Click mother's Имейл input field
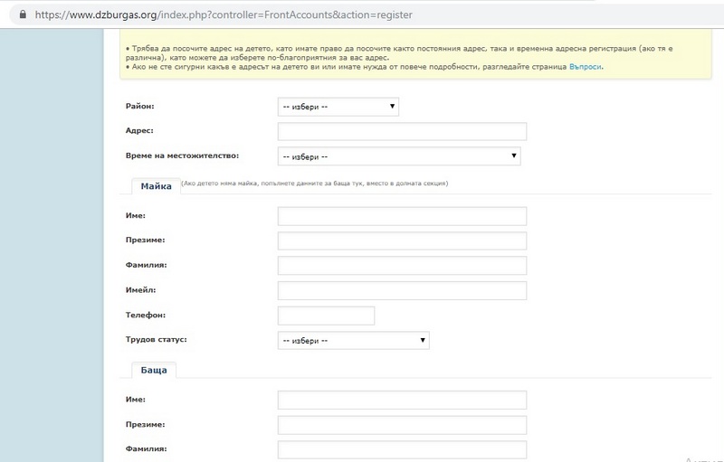This screenshot has width=724, height=462. click(x=402, y=291)
